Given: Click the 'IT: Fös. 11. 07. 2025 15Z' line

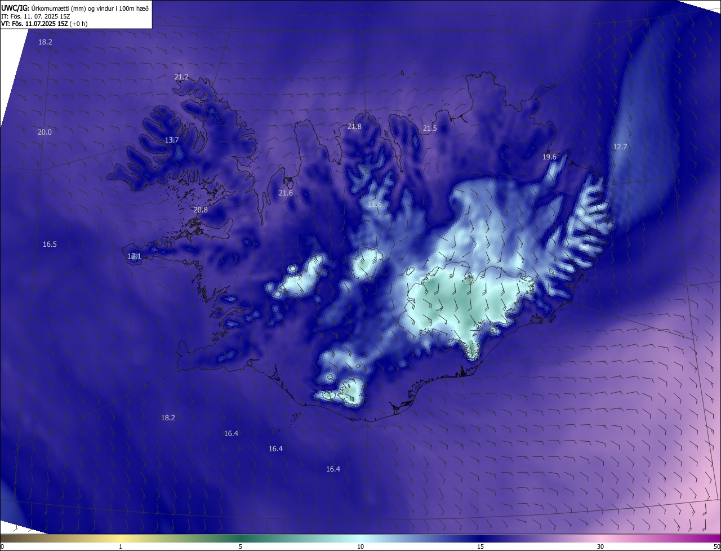Looking at the screenshot, I should (x=35, y=16).
